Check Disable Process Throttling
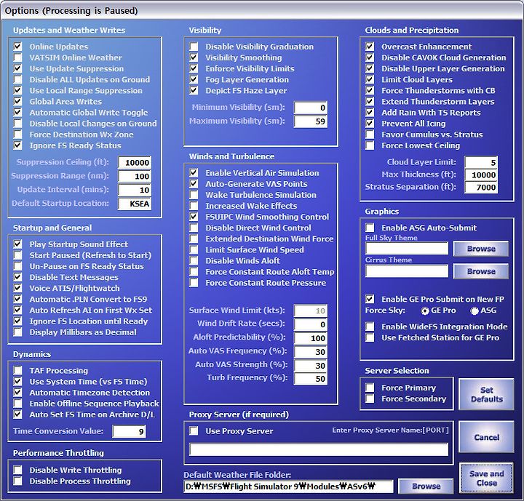Viewport: 524px width, 501px height. pos(17,481)
